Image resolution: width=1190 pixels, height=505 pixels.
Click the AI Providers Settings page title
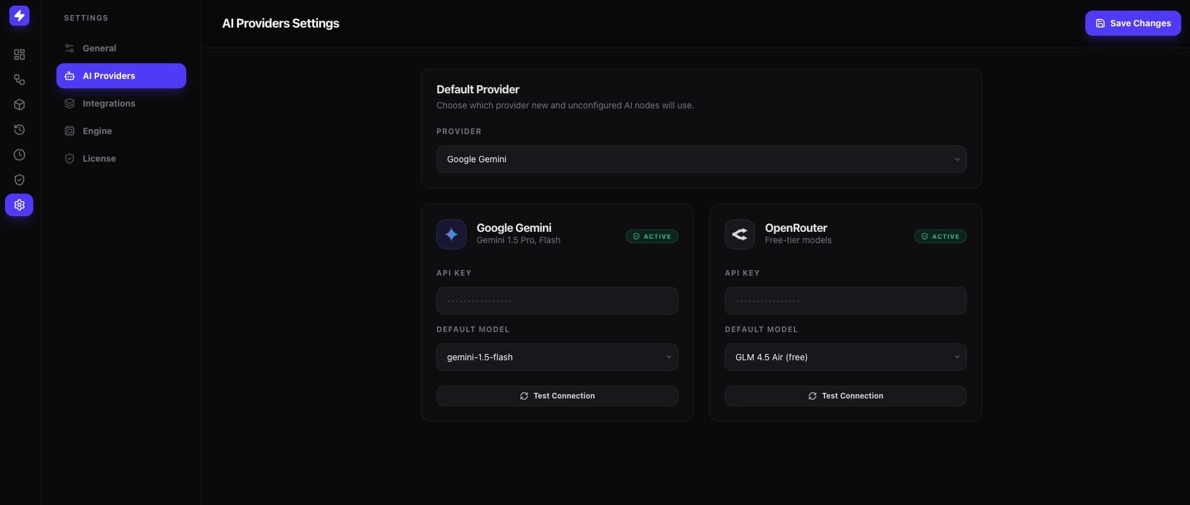point(280,23)
